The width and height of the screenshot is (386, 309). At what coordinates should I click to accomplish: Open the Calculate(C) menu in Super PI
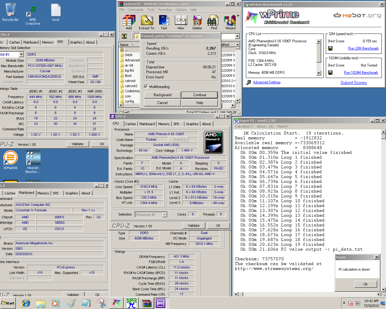tap(244, 126)
